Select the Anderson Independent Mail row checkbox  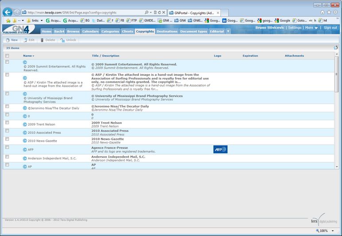(7, 157)
